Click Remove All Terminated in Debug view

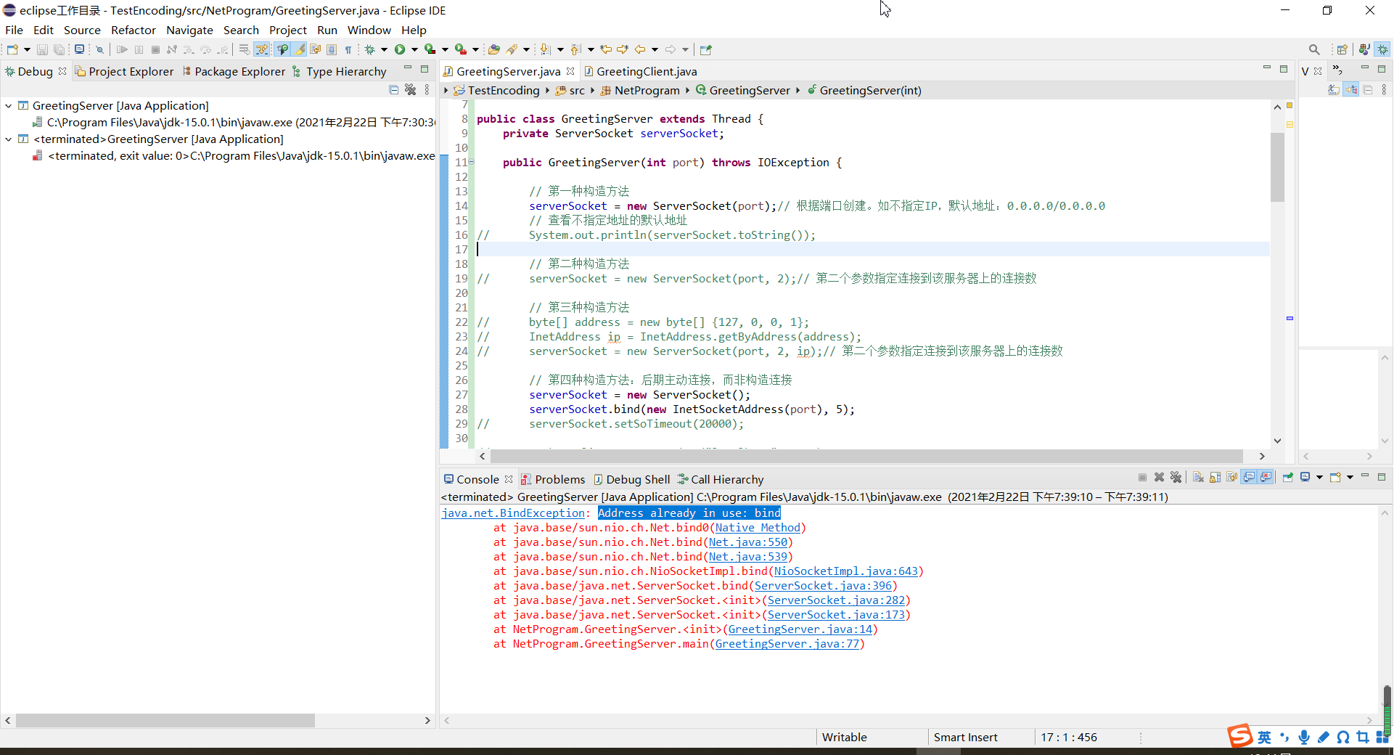point(410,90)
